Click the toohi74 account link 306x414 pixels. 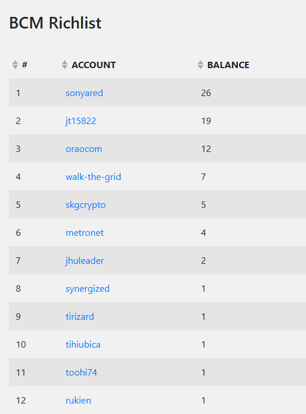click(x=82, y=373)
